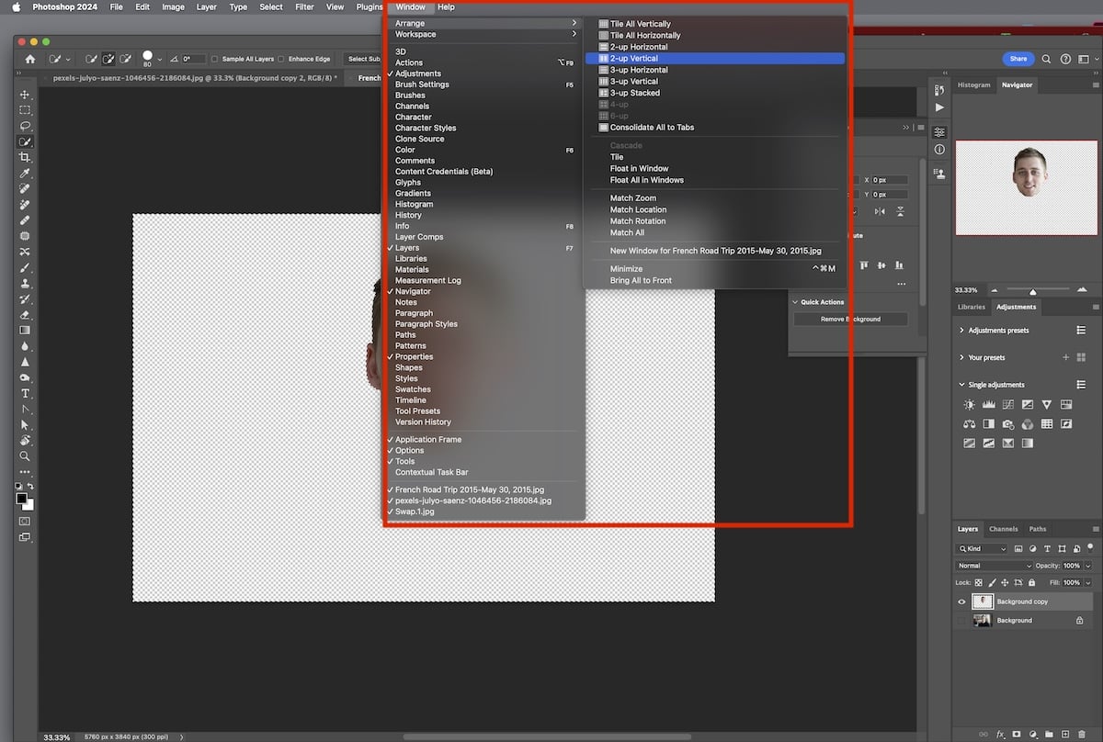Toggle the Enhance Edge option
The height and width of the screenshot is (742, 1103).
pos(281,59)
